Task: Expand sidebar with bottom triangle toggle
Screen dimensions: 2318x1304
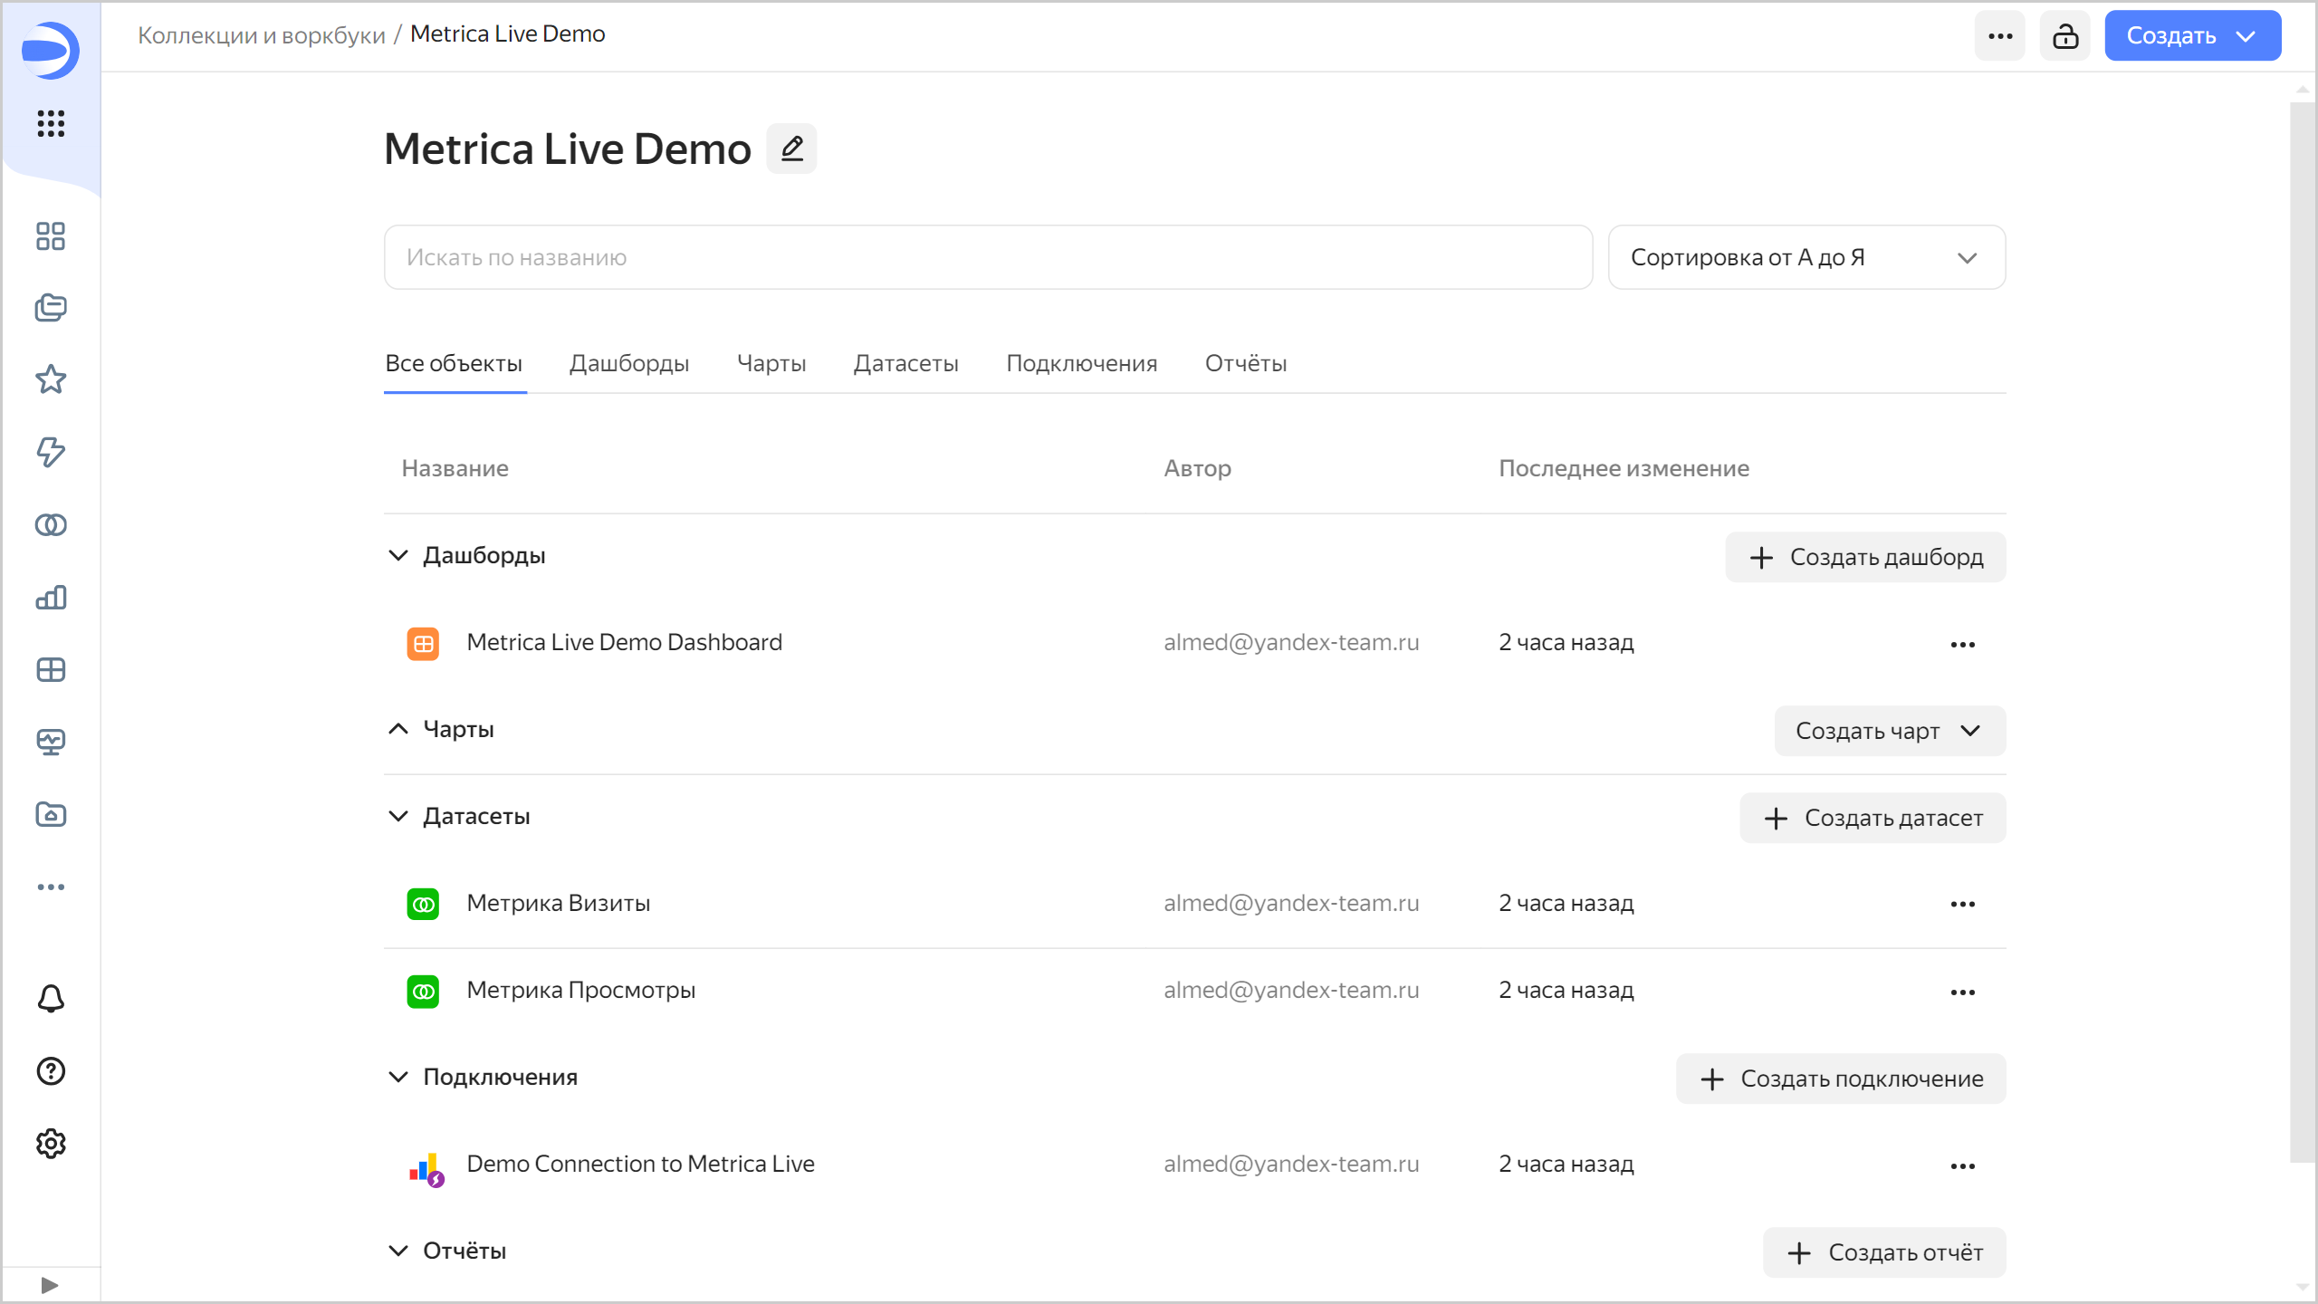Action: tap(50, 1285)
